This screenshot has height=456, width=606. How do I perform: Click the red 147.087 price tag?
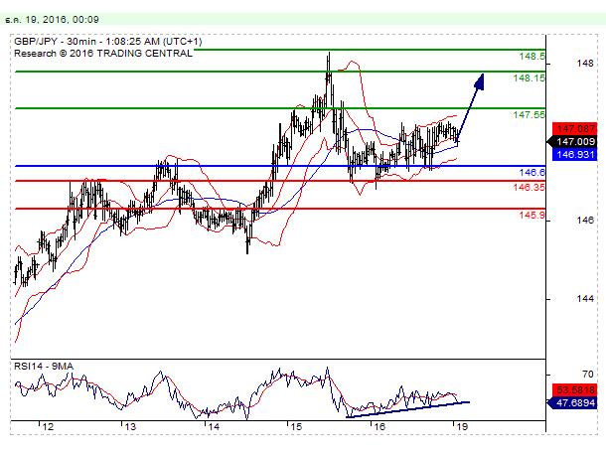point(574,129)
